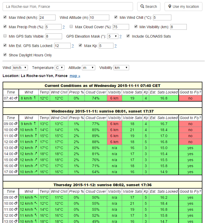Click 'yes' cell in Wednesday 13:00 row
The image size is (205, 223).
point(190,148)
